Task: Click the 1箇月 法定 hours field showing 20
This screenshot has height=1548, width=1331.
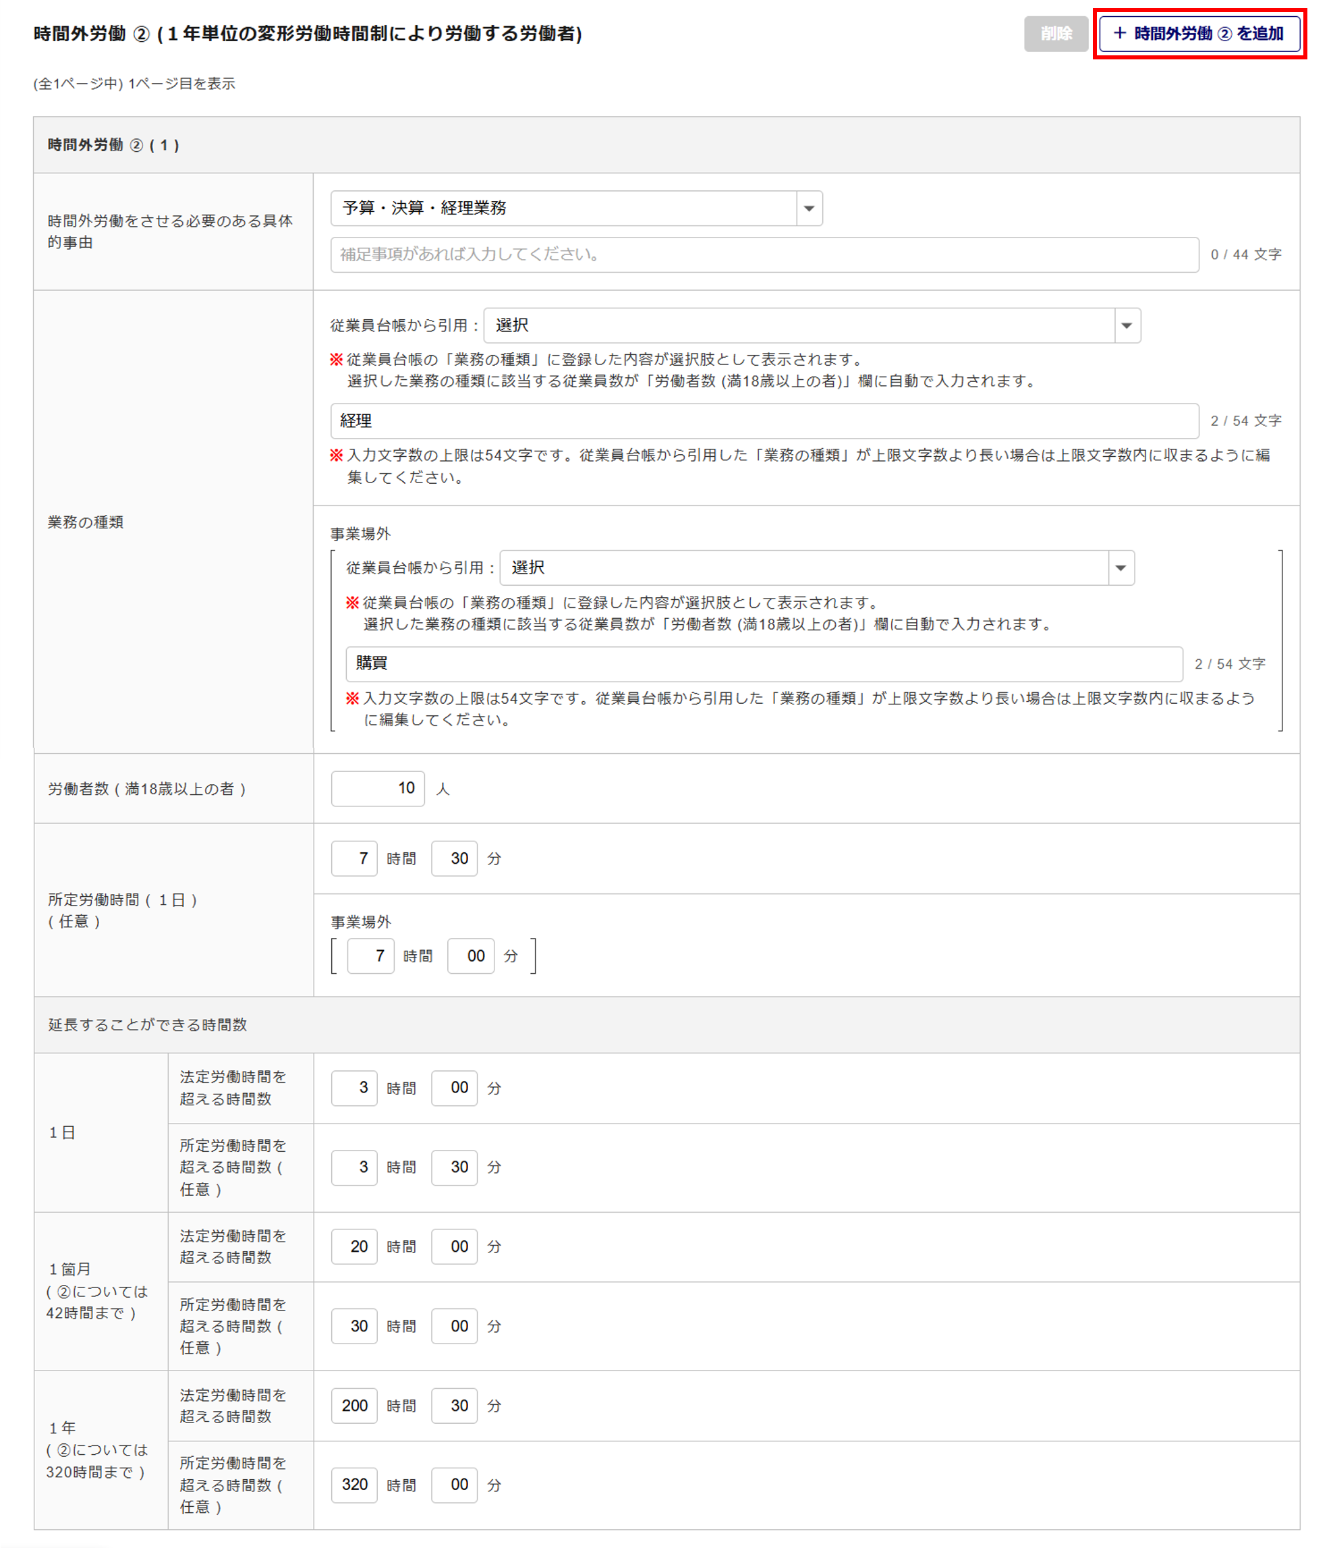Action: (x=355, y=1246)
